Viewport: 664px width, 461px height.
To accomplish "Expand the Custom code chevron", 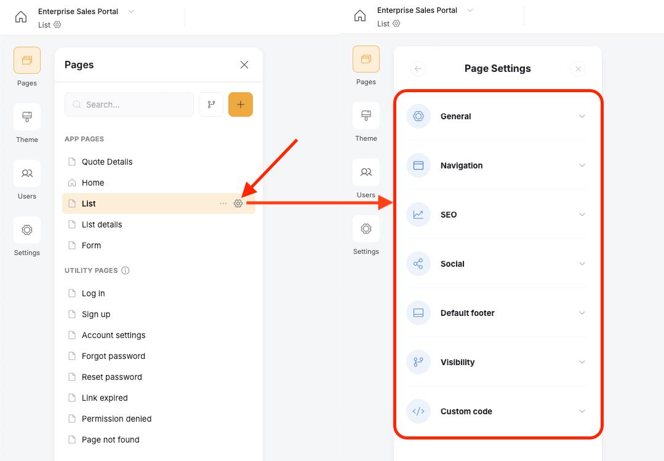I will click(x=582, y=411).
